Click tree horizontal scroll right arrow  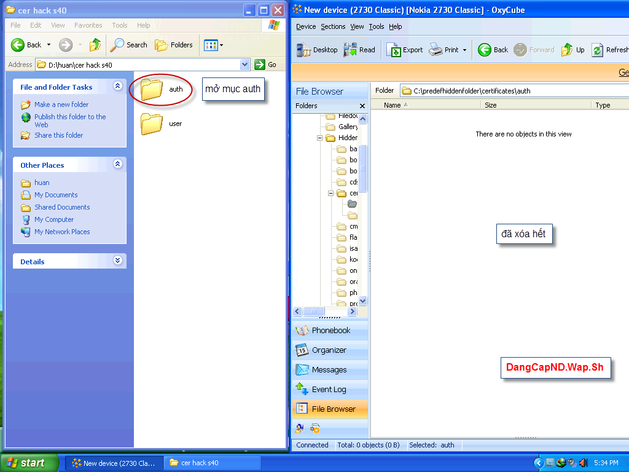[x=352, y=312]
